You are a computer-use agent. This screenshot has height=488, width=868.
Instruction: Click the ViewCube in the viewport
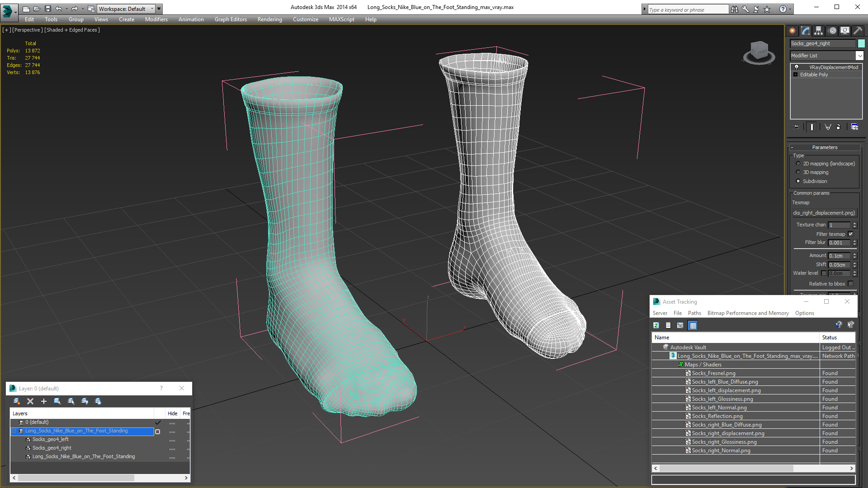(x=759, y=53)
